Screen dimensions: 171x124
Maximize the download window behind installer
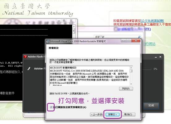[132, 28]
